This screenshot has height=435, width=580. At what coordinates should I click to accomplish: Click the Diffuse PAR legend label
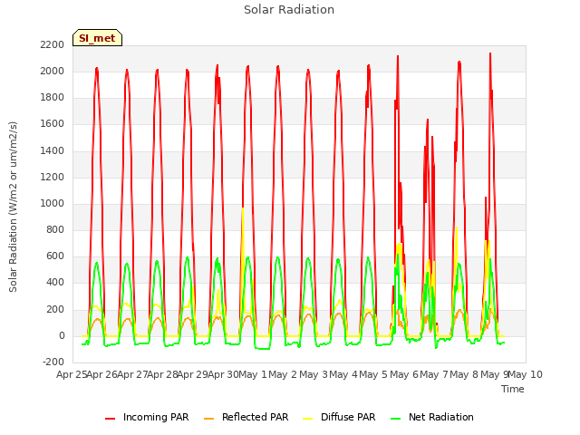pos(348,417)
